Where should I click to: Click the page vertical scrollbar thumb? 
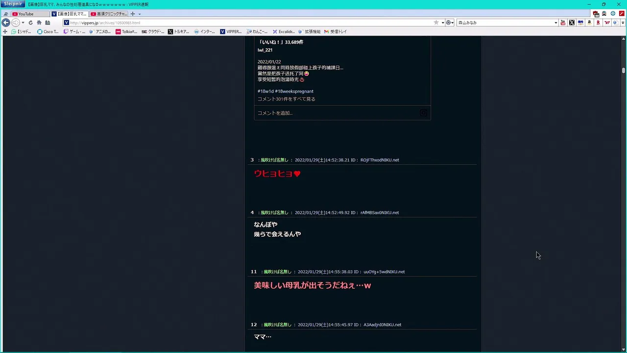click(624, 70)
